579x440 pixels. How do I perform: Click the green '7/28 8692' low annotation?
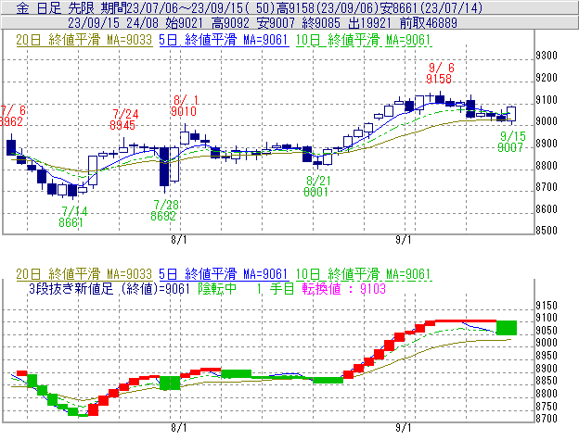(x=164, y=210)
